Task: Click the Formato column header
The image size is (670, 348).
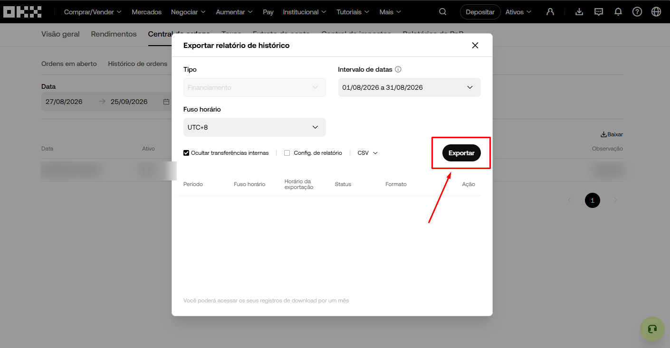Action: pos(396,184)
